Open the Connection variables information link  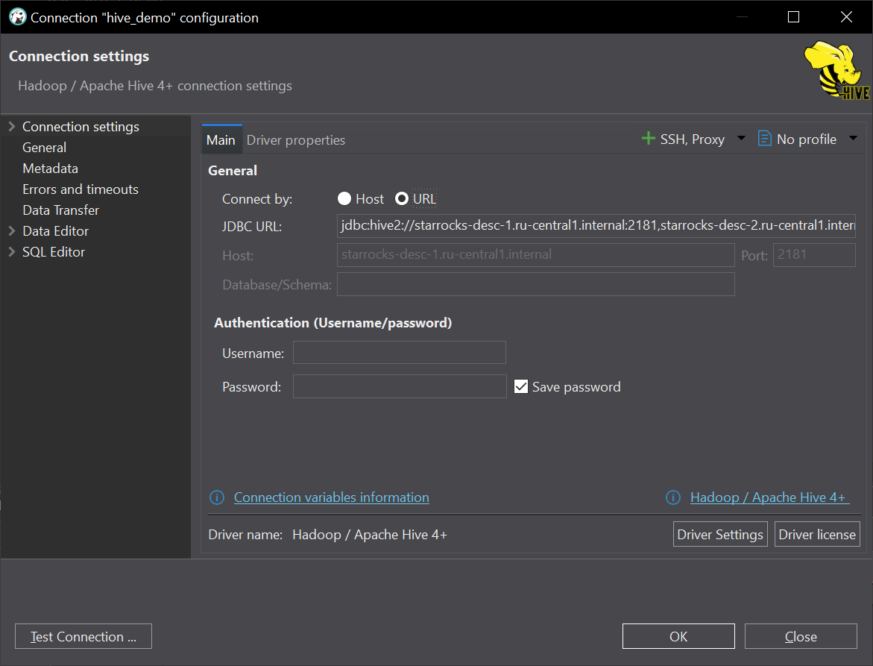pos(331,497)
